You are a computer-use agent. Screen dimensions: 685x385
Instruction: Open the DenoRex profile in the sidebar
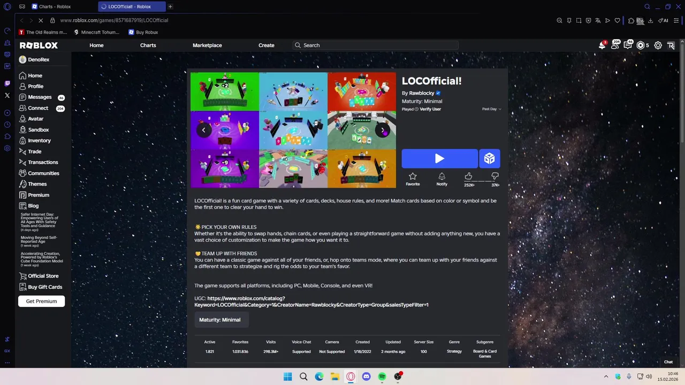click(x=34, y=59)
